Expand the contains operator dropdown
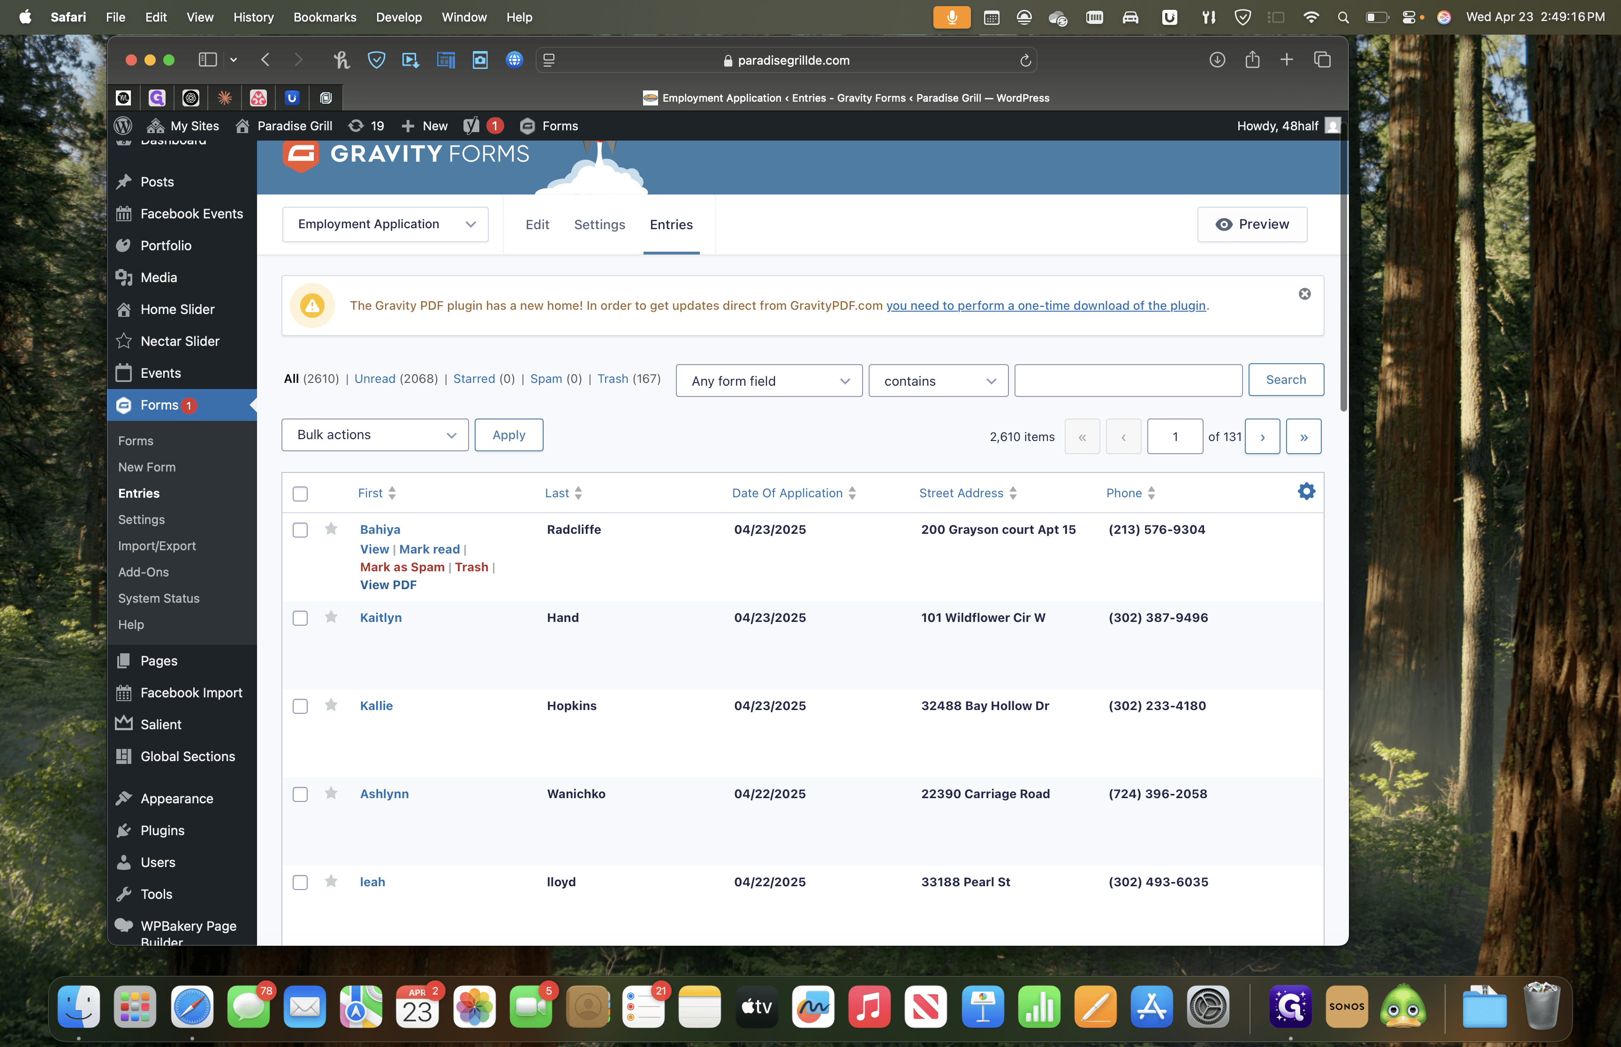The width and height of the screenshot is (1621, 1047). point(938,381)
